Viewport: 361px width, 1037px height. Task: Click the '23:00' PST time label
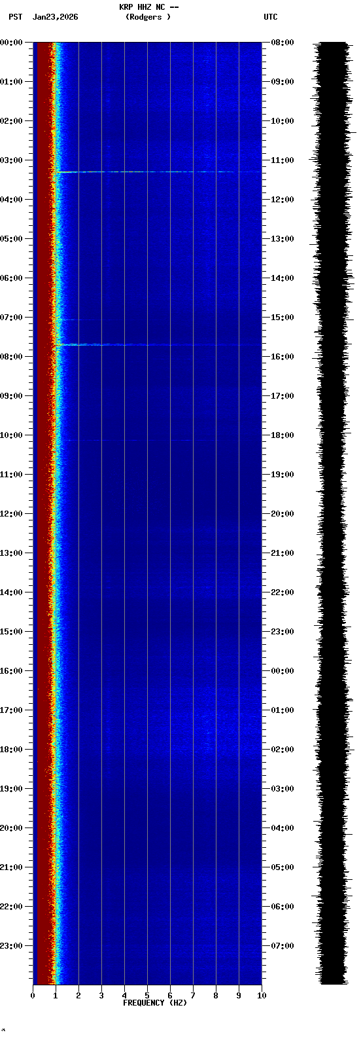[x=11, y=946]
